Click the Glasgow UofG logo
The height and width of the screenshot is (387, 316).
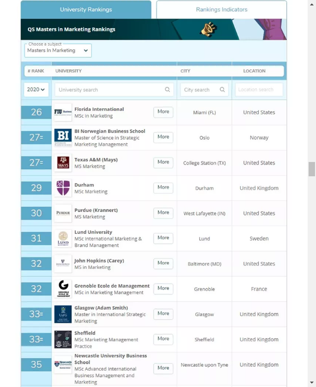(x=63, y=314)
